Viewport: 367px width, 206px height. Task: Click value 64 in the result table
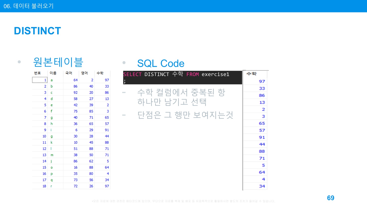pyautogui.click(x=262, y=172)
